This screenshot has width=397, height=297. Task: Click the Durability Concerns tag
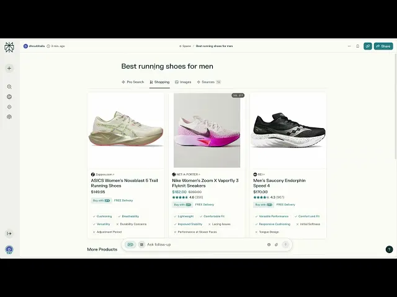click(x=131, y=224)
